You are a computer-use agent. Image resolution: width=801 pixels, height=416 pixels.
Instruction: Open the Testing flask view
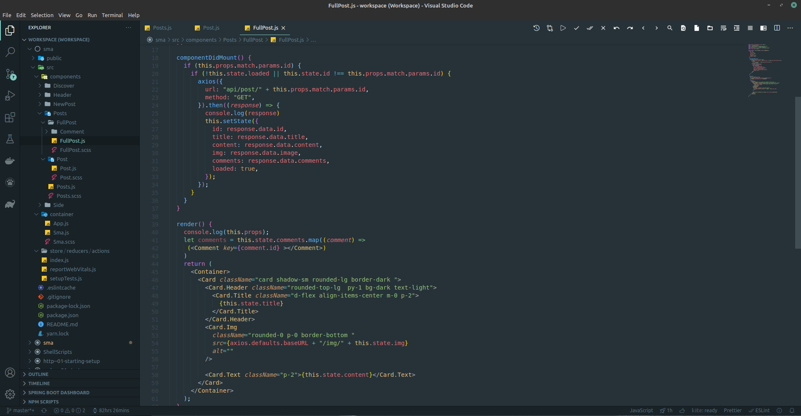coord(10,139)
